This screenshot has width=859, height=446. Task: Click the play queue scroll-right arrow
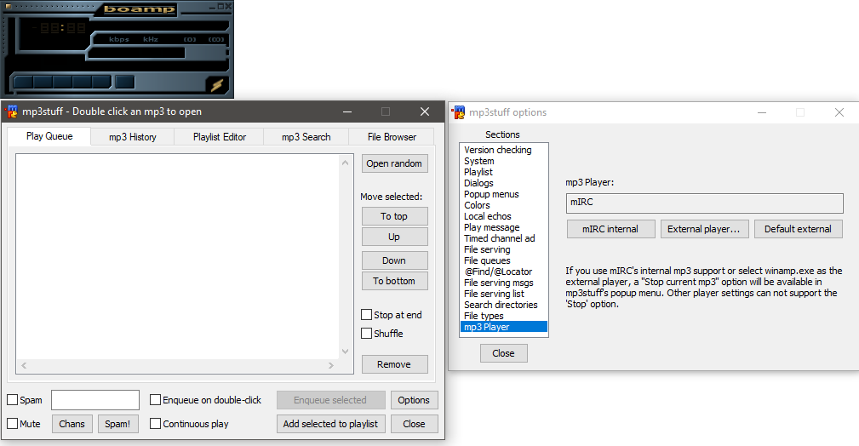coord(331,365)
